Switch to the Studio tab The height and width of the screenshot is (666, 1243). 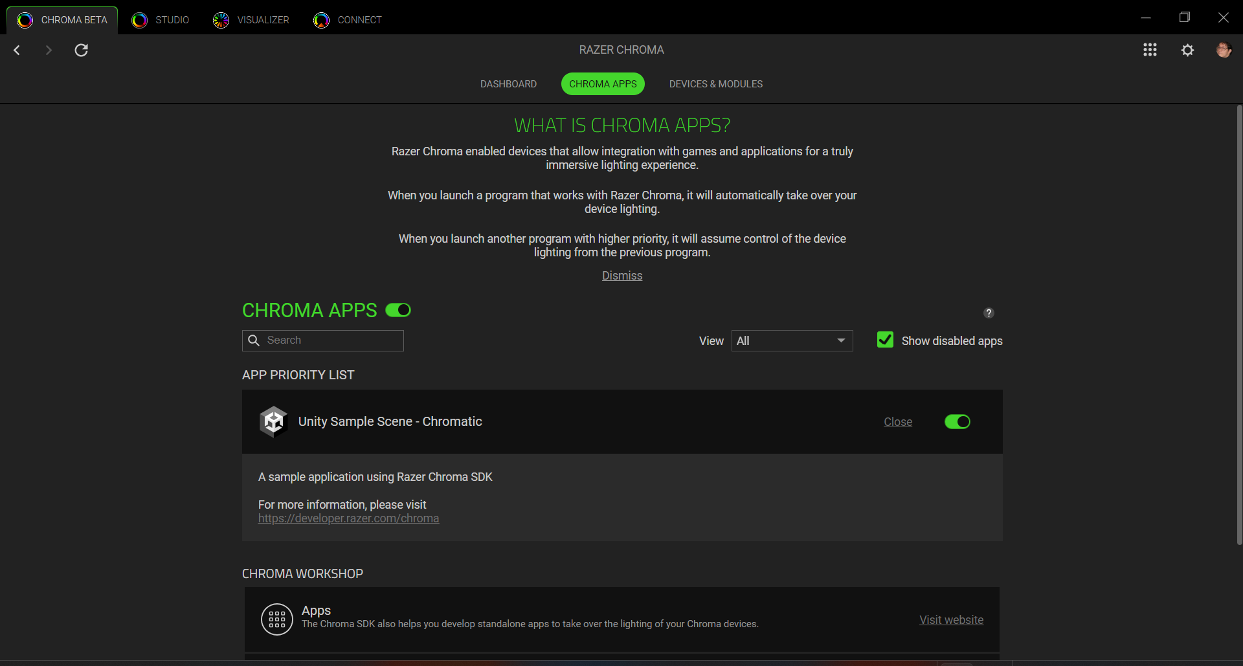pos(161,20)
